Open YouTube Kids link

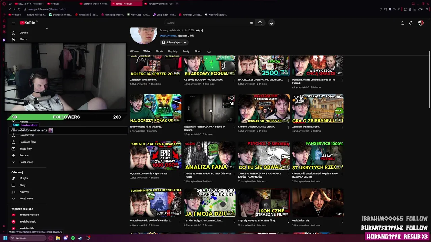click(27, 228)
